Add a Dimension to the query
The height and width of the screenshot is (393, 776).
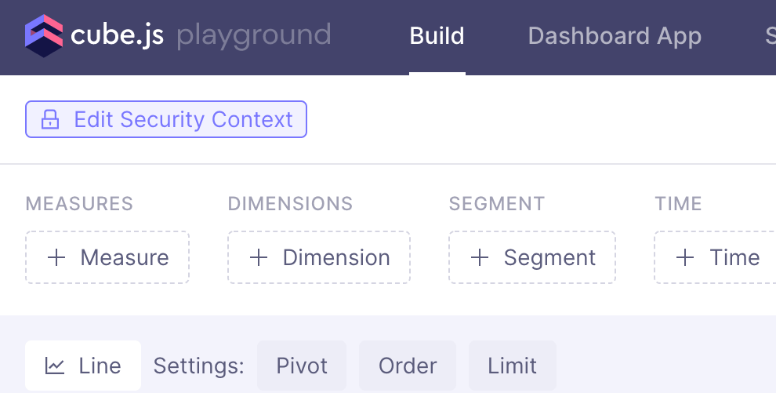click(319, 257)
